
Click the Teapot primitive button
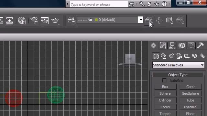(165, 113)
